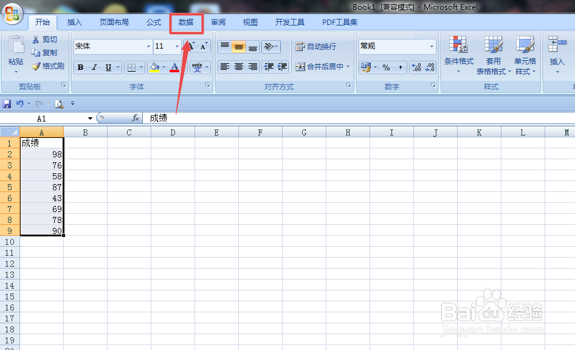Apply comma style

click(x=400, y=67)
